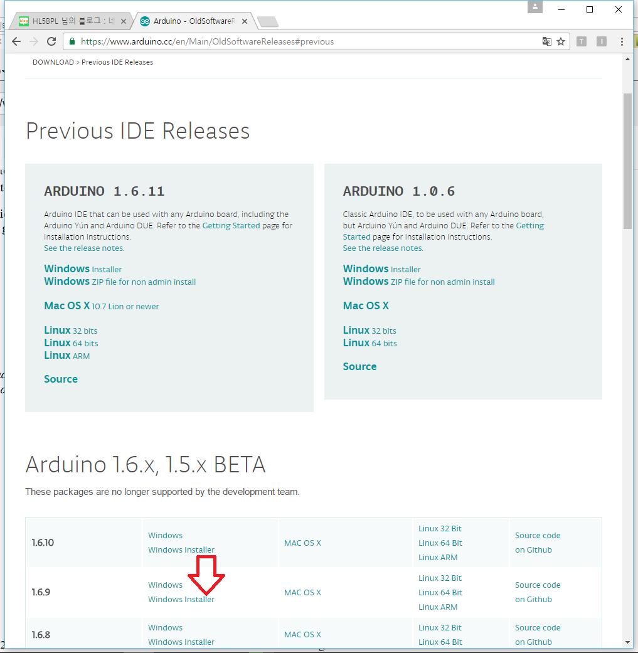Open Source link for Arduino 1.0.6
This screenshot has width=638, height=653.
360,366
